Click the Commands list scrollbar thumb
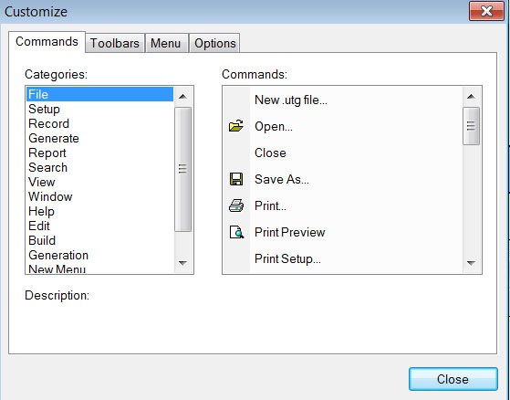The width and height of the screenshot is (510, 400). [x=471, y=126]
